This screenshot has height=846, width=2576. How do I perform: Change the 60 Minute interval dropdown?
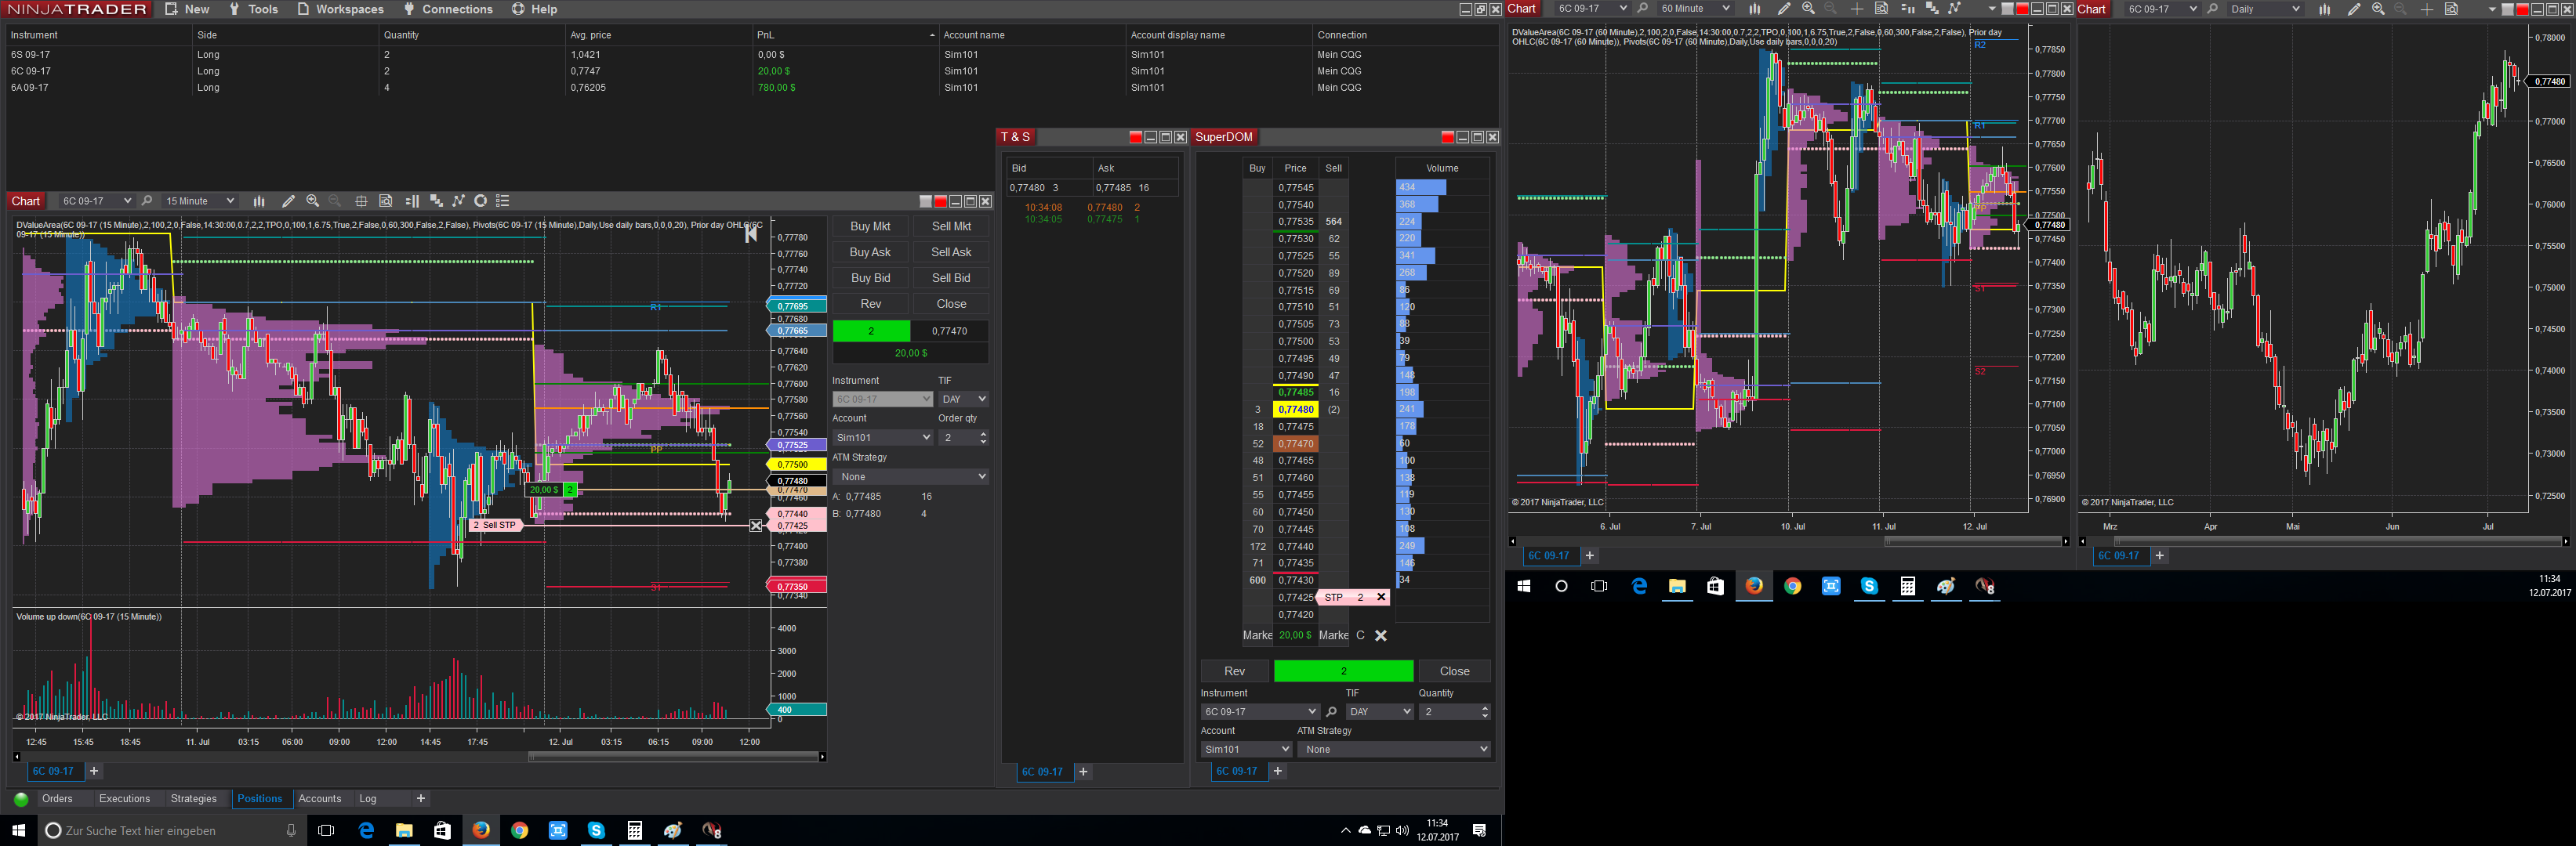point(1694,9)
